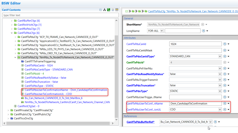This screenshot has width=238, height=133.
Task: Click the reset icon next to CanIfTxPduUserTxConf...nName
Action: click(225, 104)
